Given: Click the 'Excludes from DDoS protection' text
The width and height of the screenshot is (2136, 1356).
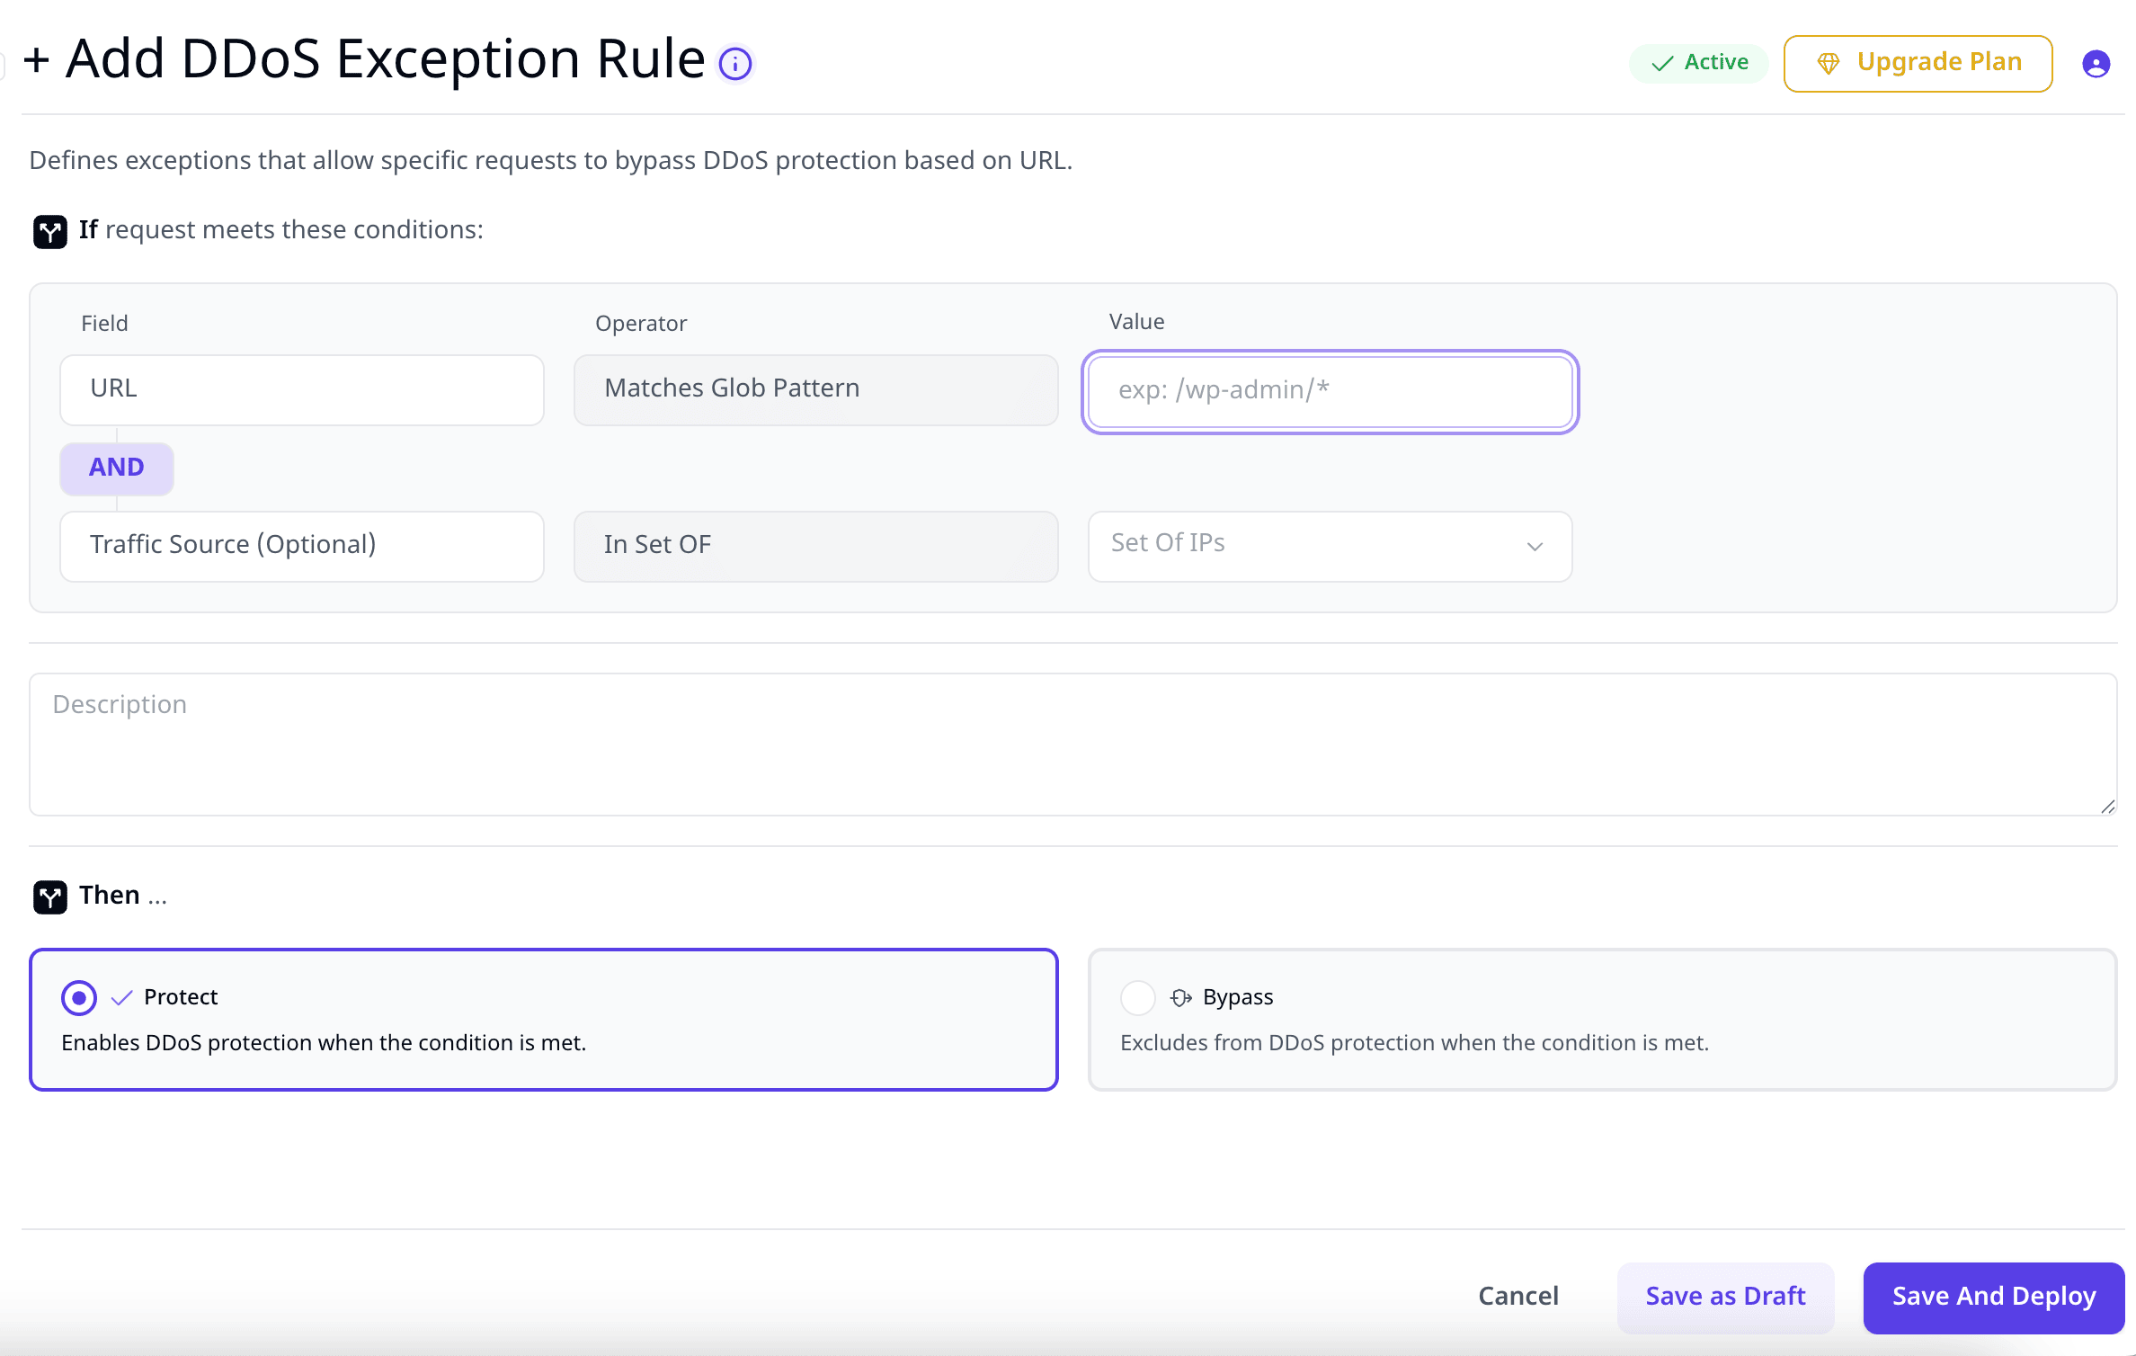Looking at the screenshot, I should [1414, 1042].
